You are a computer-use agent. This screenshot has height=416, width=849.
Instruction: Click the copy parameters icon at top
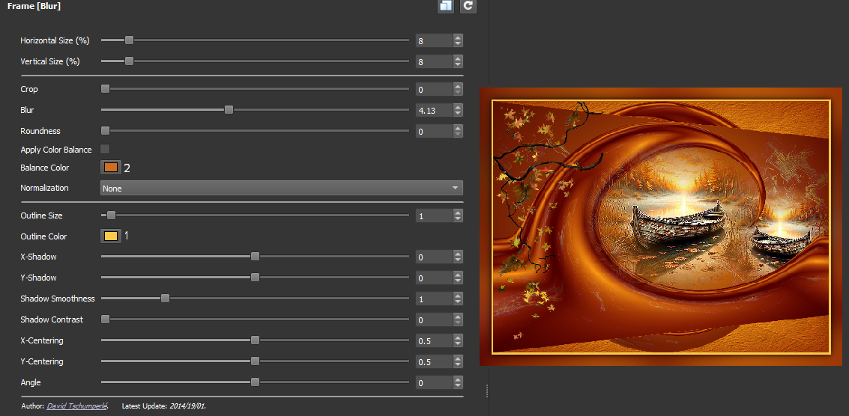[x=446, y=6]
